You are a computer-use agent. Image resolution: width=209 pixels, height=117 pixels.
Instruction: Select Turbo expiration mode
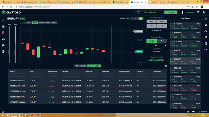[x=152, y=41]
